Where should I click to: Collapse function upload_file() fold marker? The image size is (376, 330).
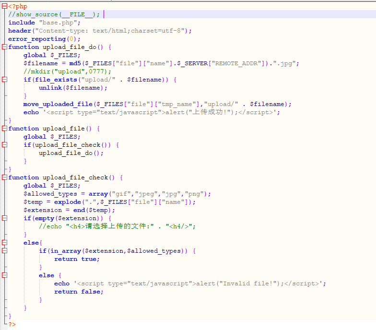[4, 129]
